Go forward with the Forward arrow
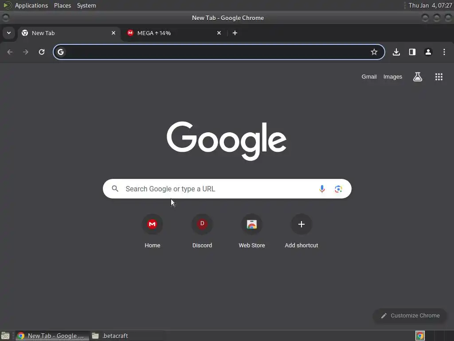 click(x=26, y=52)
